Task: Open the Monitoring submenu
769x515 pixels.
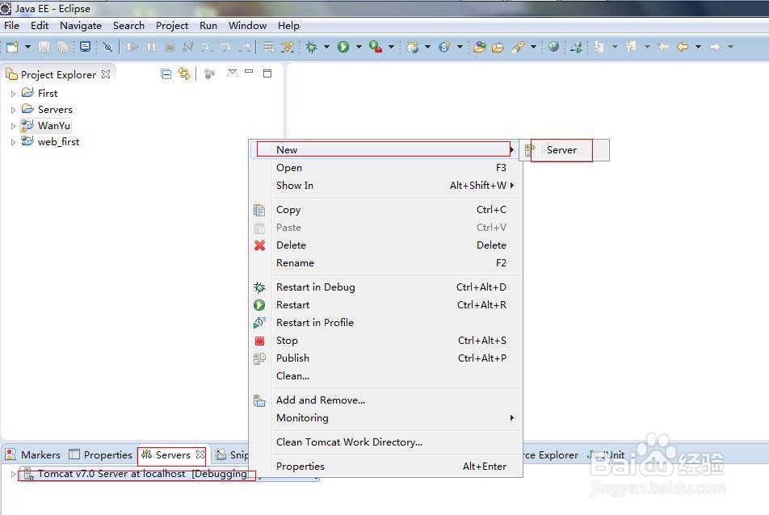Action: click(385, 418)
